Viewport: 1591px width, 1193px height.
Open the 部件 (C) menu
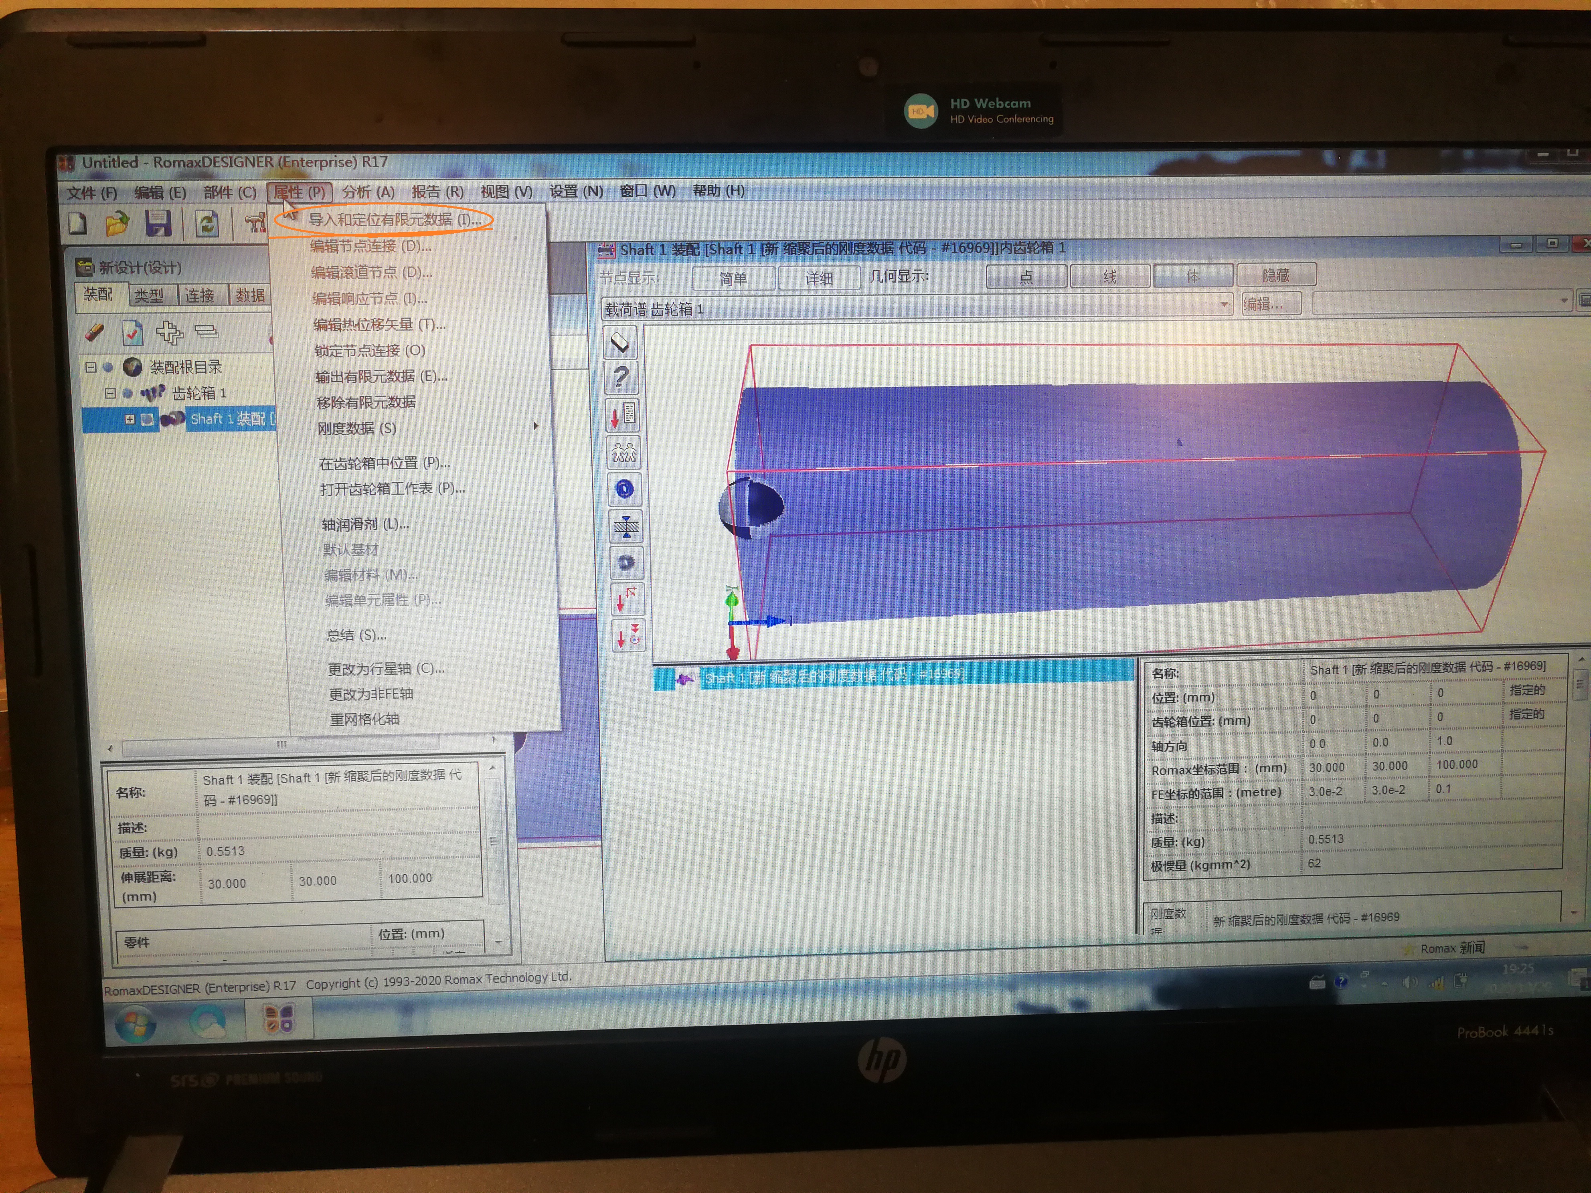point(229,192)
